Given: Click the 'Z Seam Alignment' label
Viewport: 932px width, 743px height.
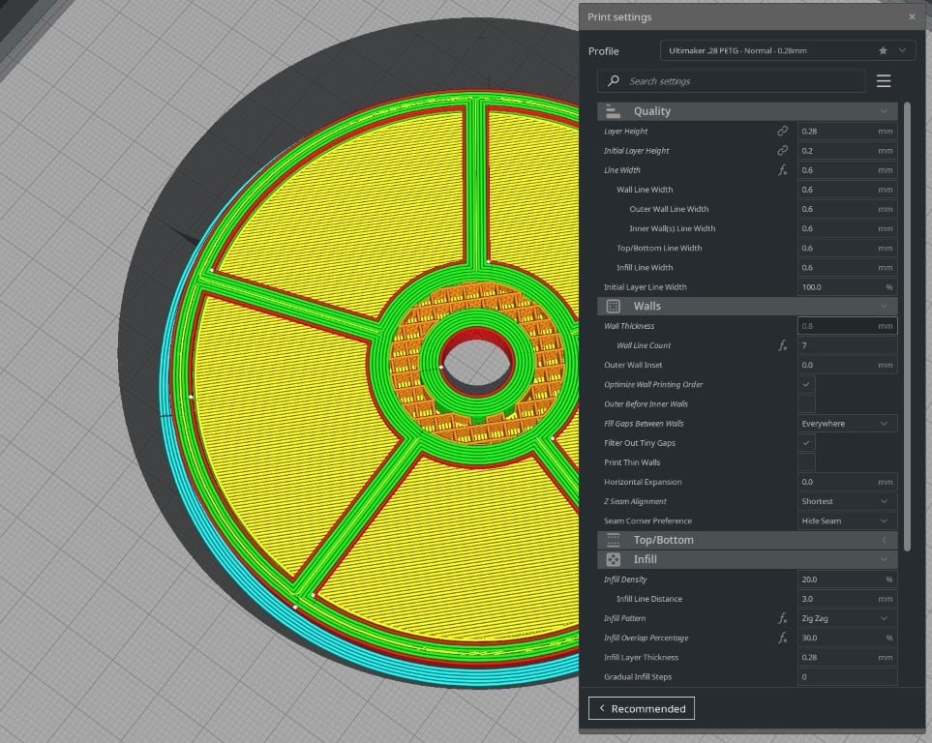Looking at the screenshot, I should click(635, 501).
